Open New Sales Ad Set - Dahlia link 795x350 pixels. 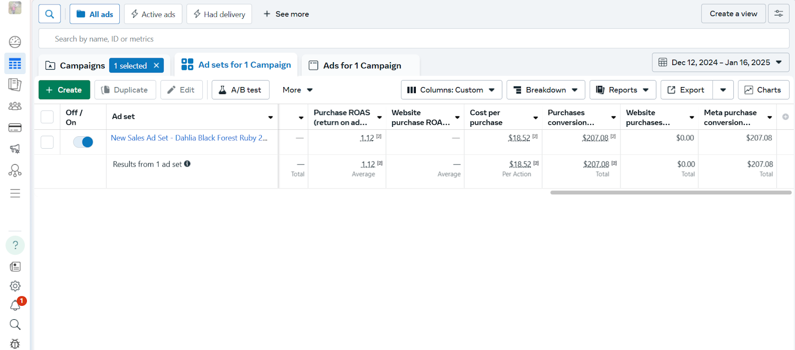coord(189,138)
